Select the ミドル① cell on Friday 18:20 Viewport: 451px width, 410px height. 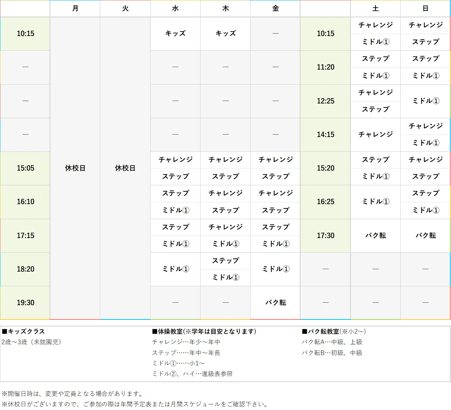click(x=275, y=269)
